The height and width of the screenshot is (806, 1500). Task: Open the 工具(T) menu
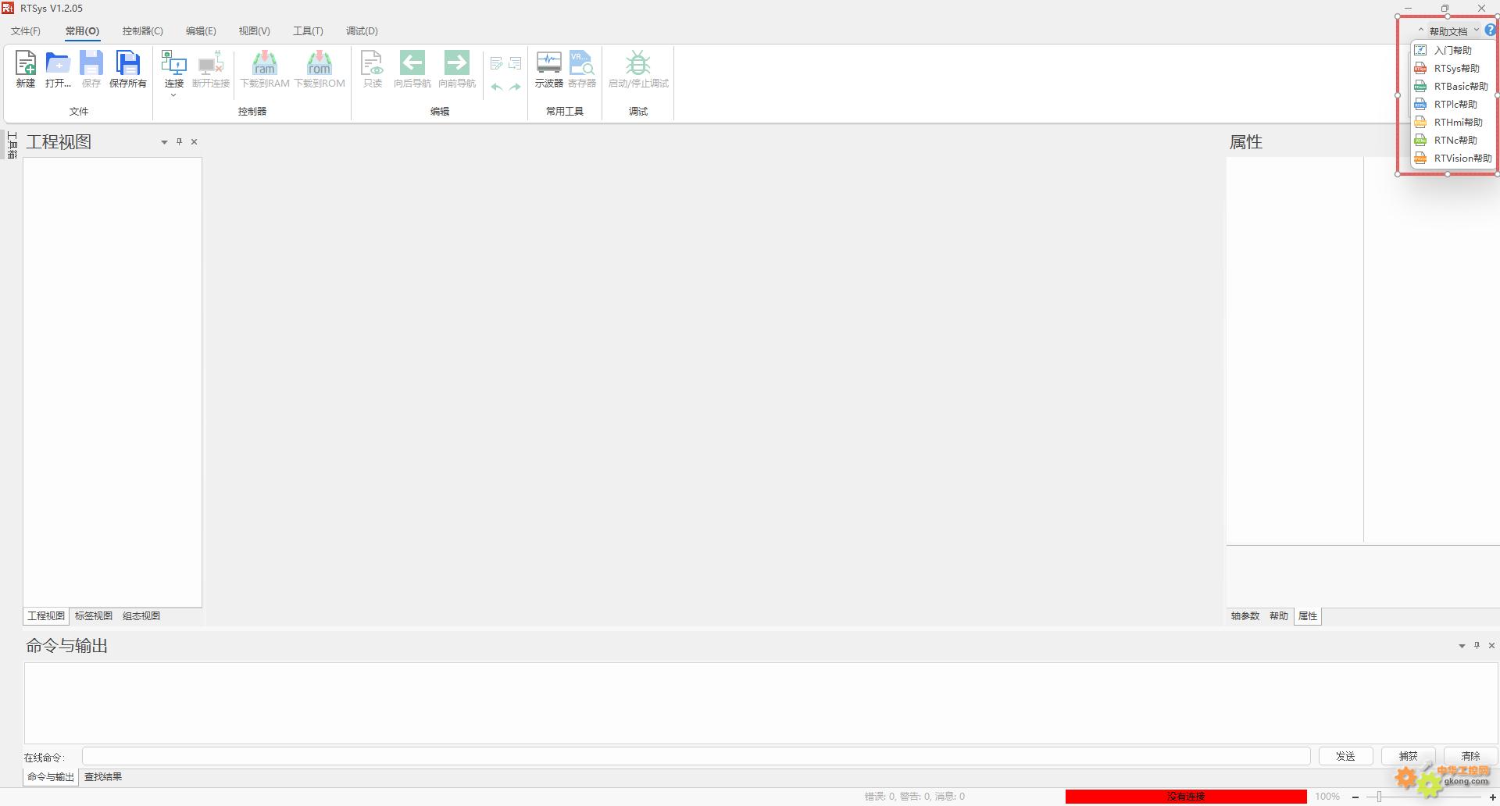tap(308, 31)
